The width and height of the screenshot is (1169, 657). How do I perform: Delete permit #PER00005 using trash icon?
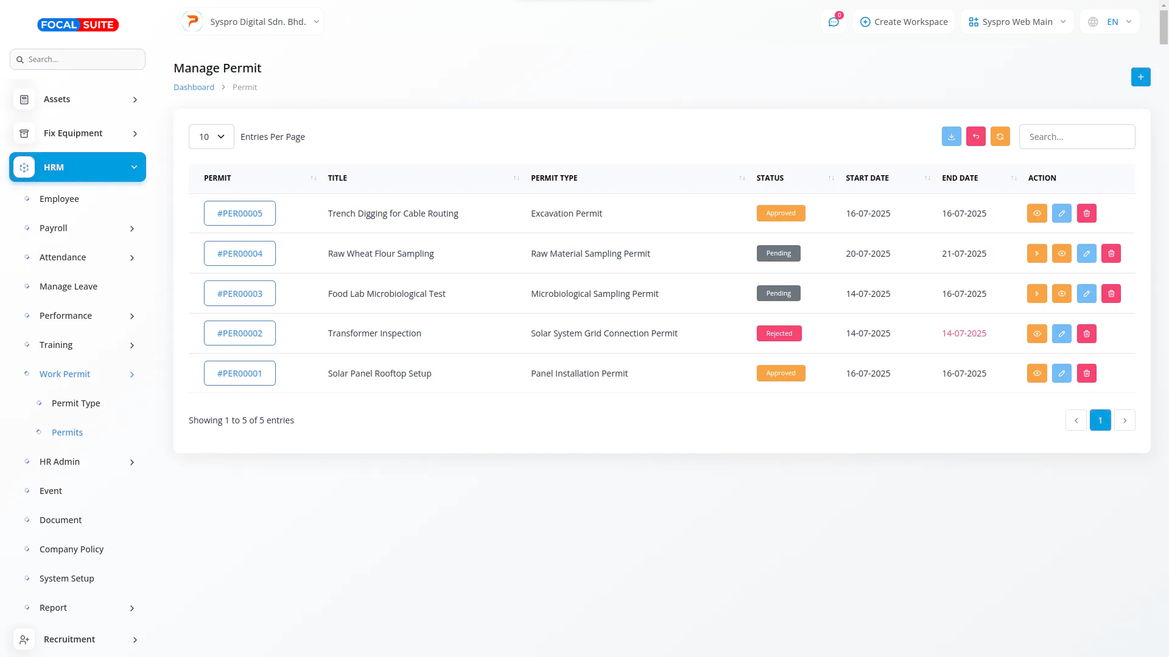point(1086,214)
